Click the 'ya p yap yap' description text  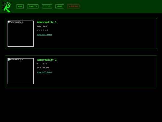(x=43, y=67)
